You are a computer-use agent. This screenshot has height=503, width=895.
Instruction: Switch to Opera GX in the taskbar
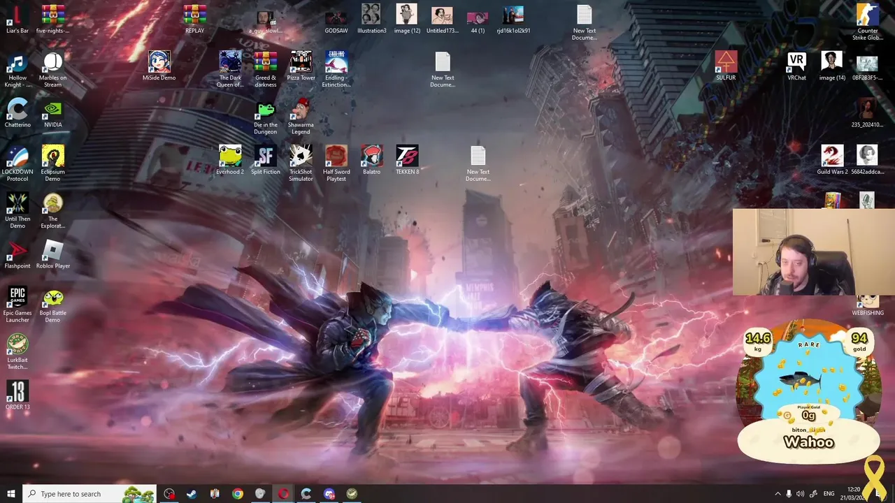pos(283,494)
